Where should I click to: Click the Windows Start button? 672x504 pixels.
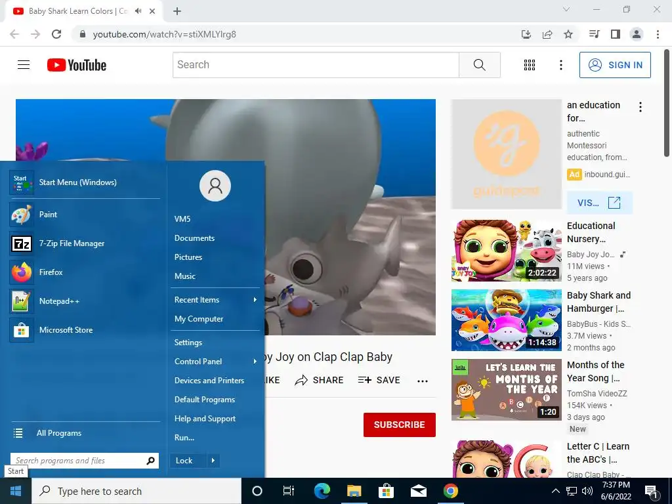point(16,491)
